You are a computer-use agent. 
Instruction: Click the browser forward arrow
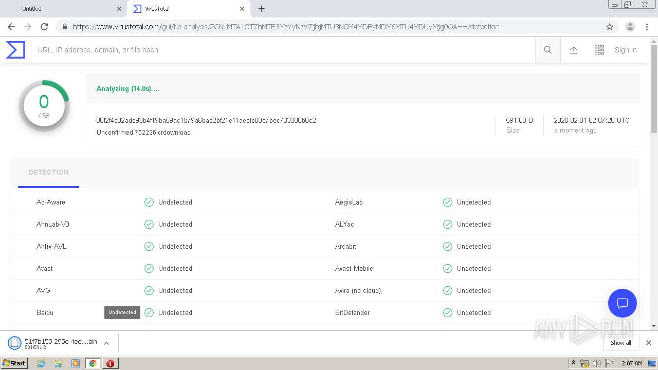[x=28, y=27]
